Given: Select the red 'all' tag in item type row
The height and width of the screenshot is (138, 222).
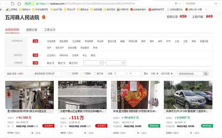Looking at the screenshot, I should [36, 41].
